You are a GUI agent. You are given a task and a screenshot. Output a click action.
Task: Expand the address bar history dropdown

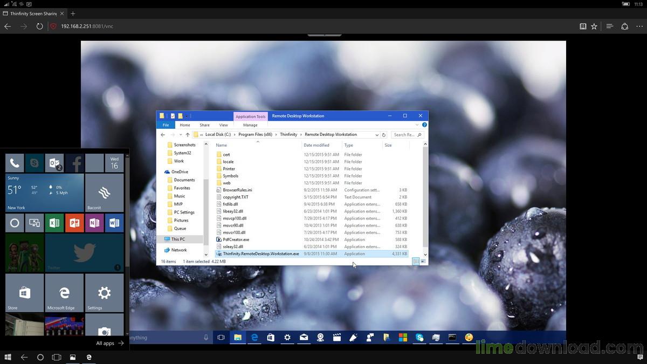[376, 135]
